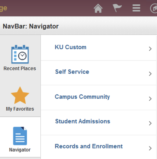Select the Recent Places text label

[x=20, y=68]
